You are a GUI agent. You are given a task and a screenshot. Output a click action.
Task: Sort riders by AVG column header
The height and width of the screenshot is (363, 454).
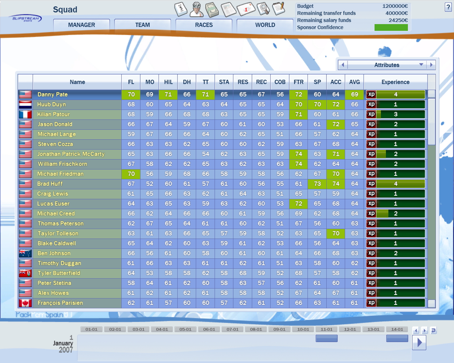coord(354,82)
